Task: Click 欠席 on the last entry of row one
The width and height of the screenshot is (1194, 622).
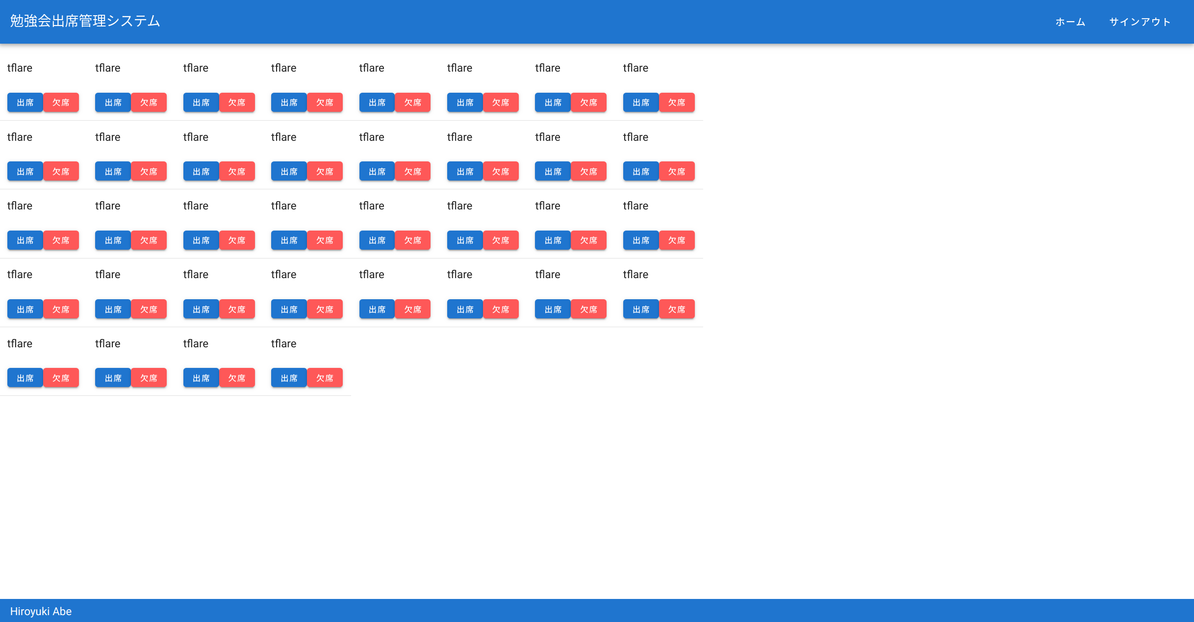Action: click(x=677, y=102)
